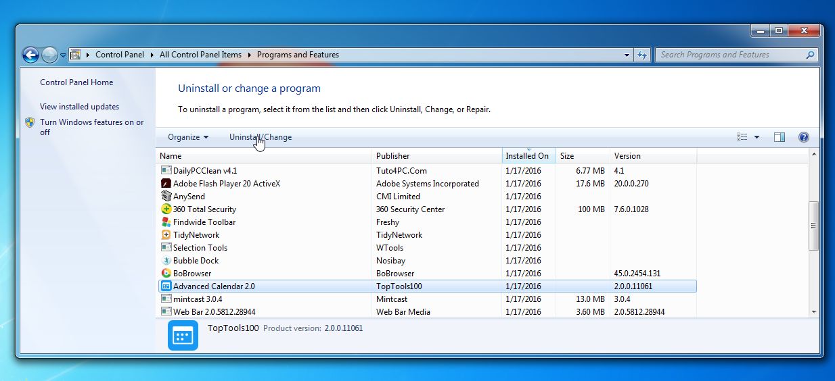The height and width of the screenshot is (381, 835).
Task: Click the TidyNetwork program icon
Action: coord(166,235)
